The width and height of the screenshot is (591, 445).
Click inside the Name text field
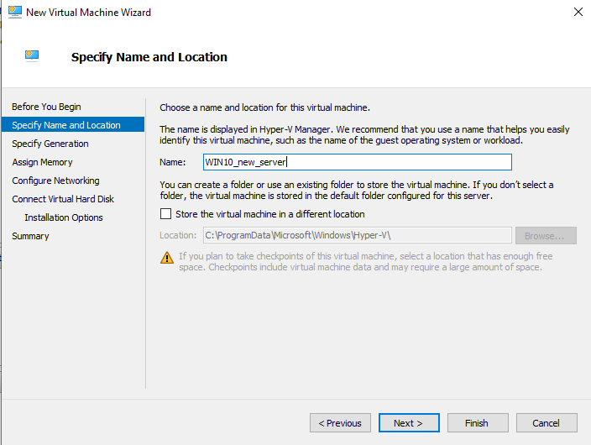(357, 162)
